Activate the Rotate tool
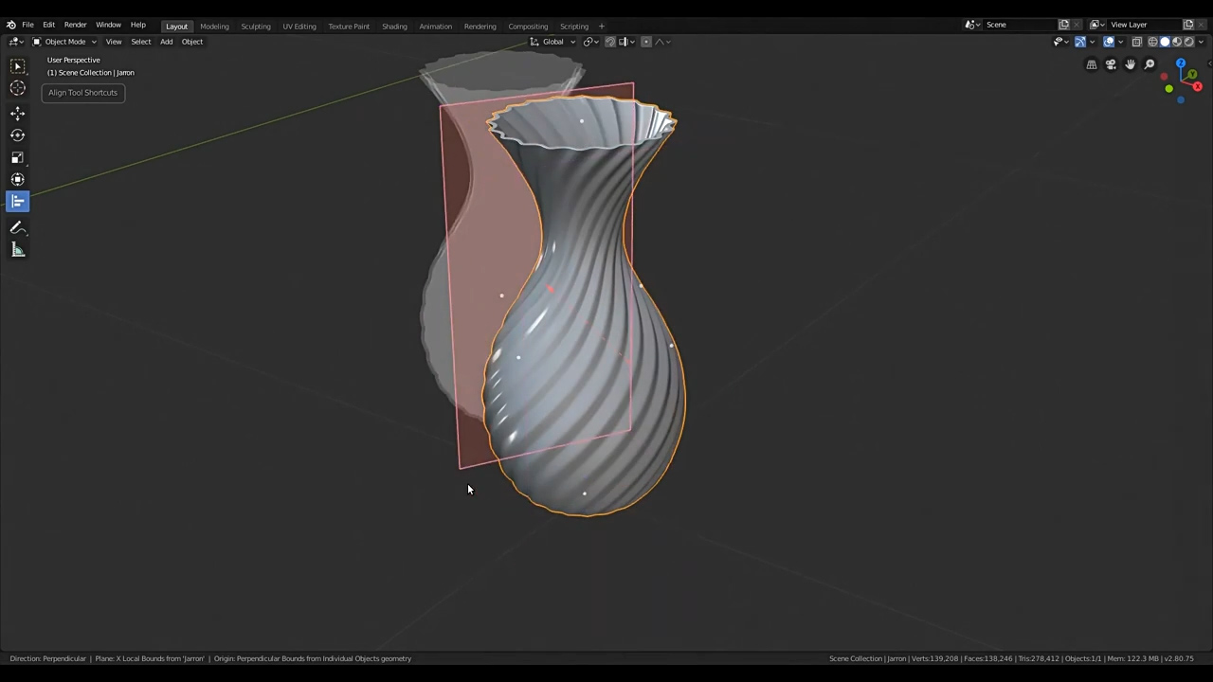1213x682 pixels. point(17,135)
